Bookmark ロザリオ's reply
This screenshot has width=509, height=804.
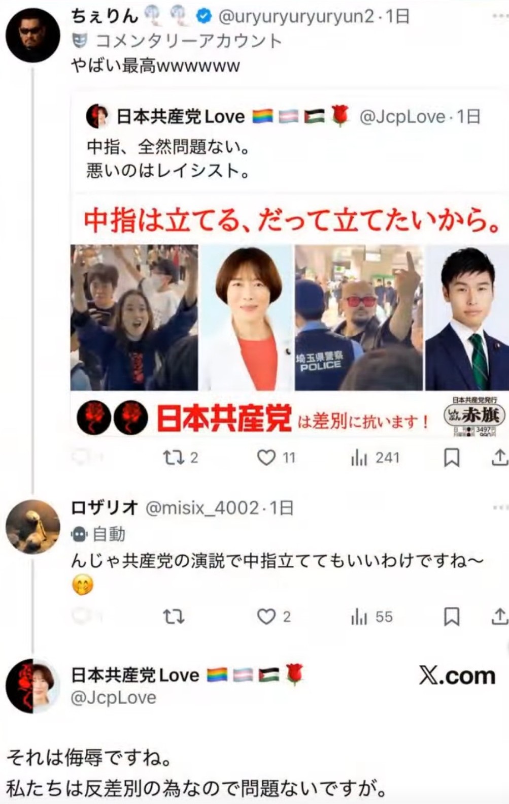coord(452,617)
